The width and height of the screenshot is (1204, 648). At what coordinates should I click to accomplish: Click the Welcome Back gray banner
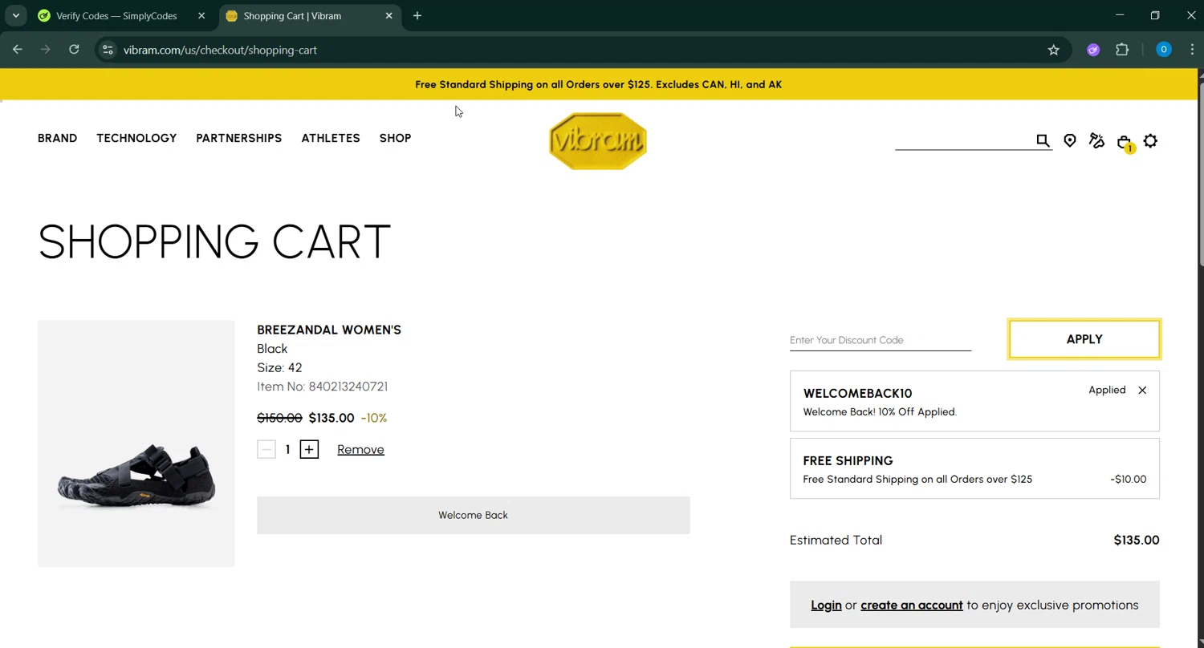coord(474,515)
